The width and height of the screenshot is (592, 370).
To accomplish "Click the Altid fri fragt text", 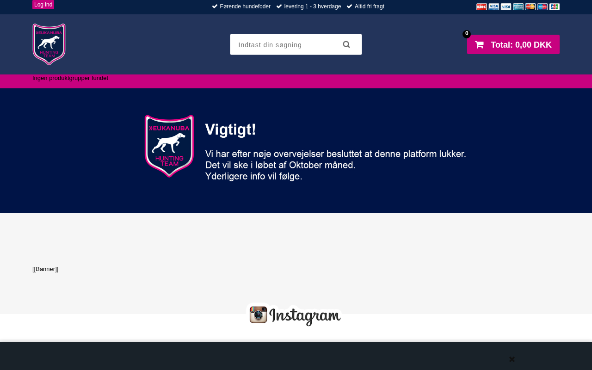I will click(x=370, y=6).
